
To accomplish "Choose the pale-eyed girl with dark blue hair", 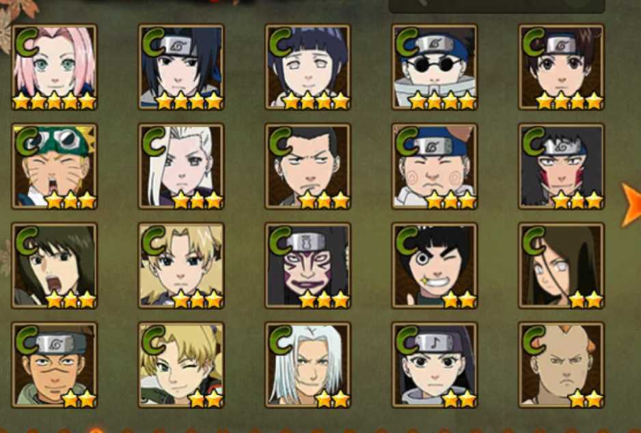I will click(308, 67).
